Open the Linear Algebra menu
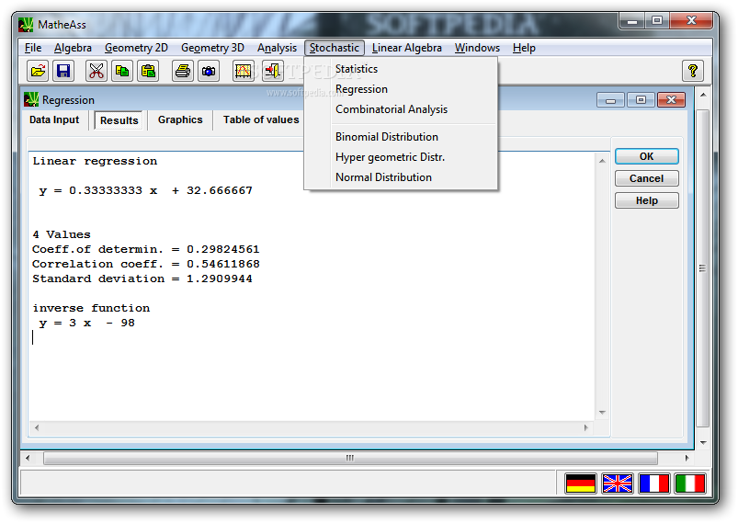738x523 pixels. pyautogui.click(x=406, y=48)
